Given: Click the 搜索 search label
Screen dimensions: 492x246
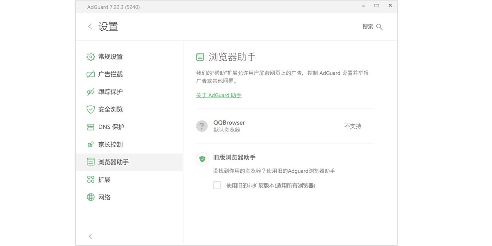Looking at the screenshot, I should coord(368,26).
